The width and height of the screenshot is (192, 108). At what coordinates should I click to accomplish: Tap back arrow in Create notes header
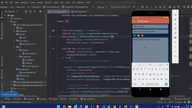pos(134,21)
